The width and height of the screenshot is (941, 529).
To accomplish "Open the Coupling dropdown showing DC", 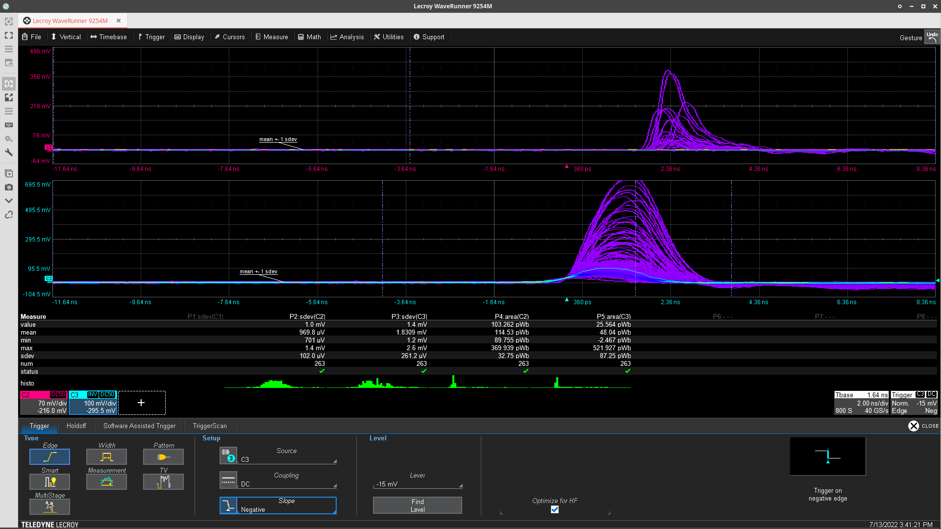I will tap(288, 484).
